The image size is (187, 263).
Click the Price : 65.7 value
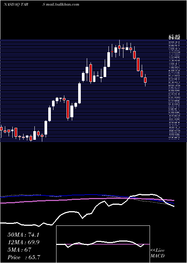[24, 257]
